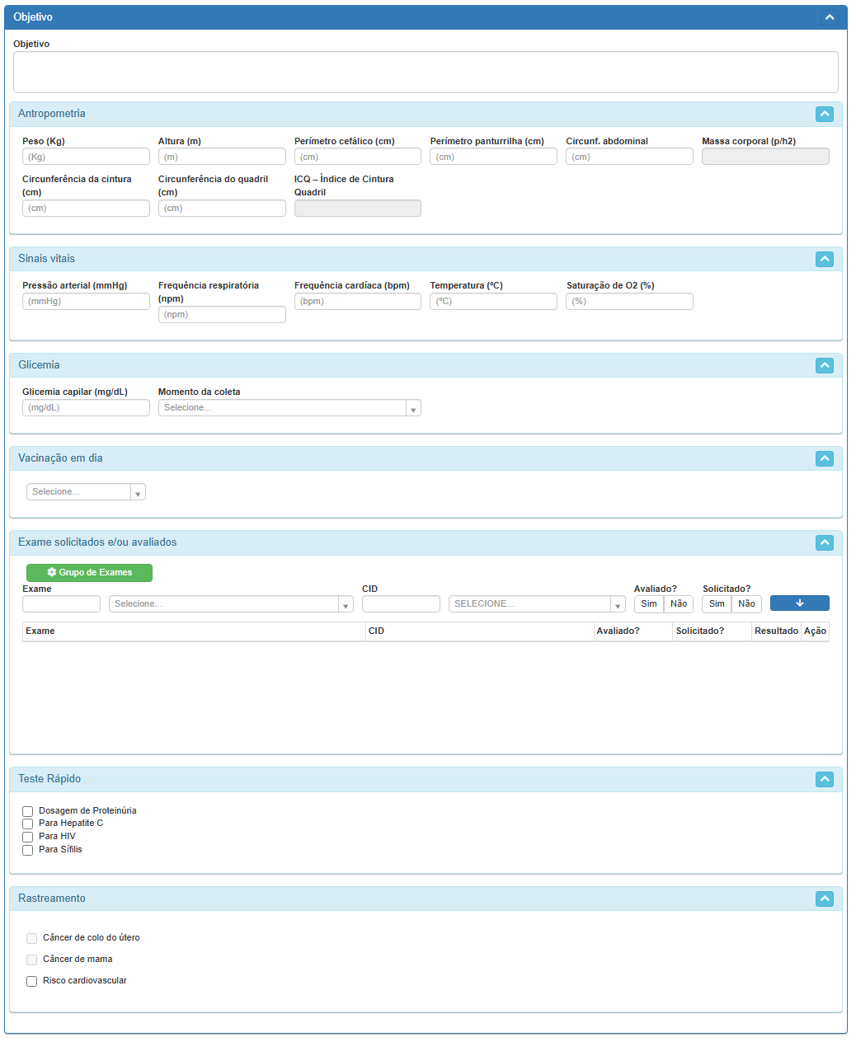Select Sim under Avaliado?

click(649, 604)
